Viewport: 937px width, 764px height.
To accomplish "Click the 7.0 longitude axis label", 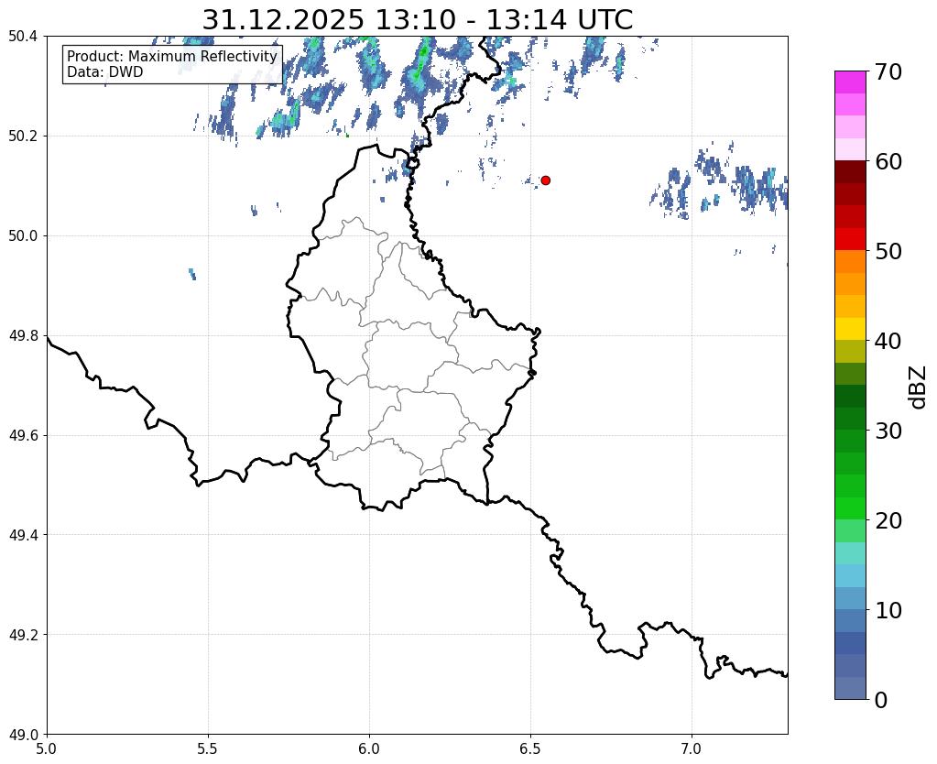I will pyautogui.click(x=692, y=749).
